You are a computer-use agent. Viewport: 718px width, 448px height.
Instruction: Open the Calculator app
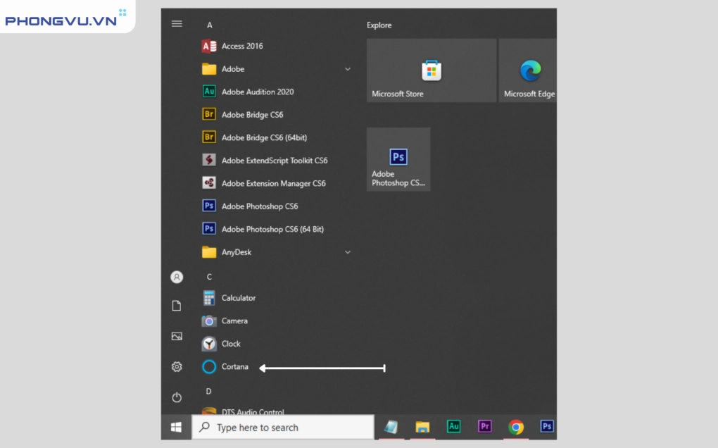(x=238, y=298)
